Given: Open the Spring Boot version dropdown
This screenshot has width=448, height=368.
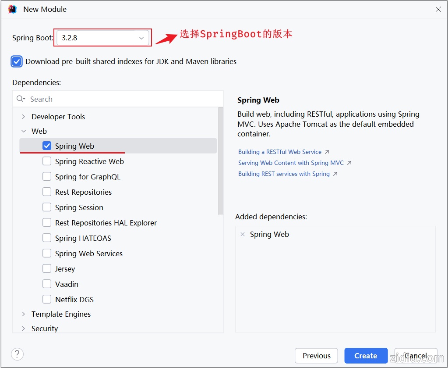Looking at the screenshot, I should pos(103,38).
